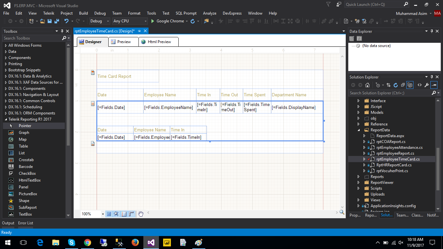This screenshot has height=249, width=443.
Task: Click the Search Toolbox input field
Action: (32, 38)
